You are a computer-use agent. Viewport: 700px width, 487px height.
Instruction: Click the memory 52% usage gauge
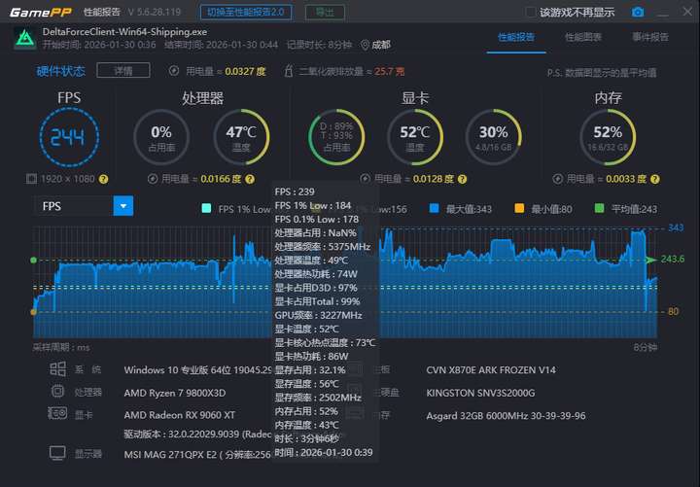(x=608, y=137)
